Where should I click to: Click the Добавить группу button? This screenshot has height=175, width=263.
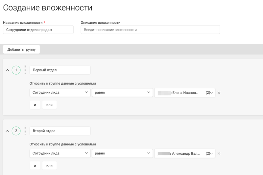21,49
